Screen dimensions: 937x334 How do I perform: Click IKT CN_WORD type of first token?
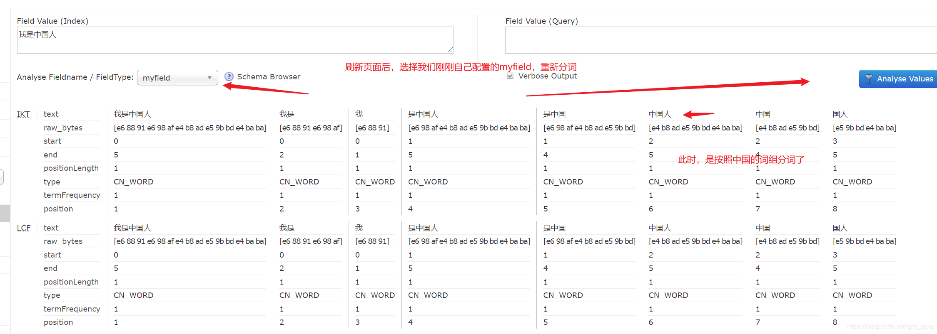click(134, 182)
